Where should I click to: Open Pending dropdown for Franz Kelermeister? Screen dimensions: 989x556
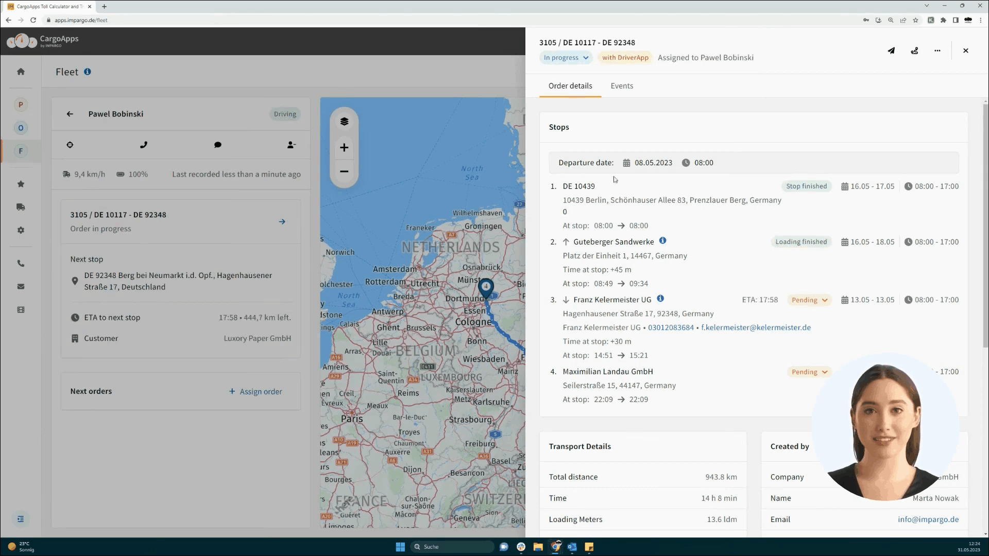click(x=809, y=300)
